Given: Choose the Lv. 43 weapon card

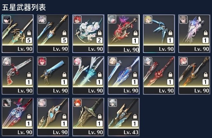Looking at the screenshot, I should 124,117.
